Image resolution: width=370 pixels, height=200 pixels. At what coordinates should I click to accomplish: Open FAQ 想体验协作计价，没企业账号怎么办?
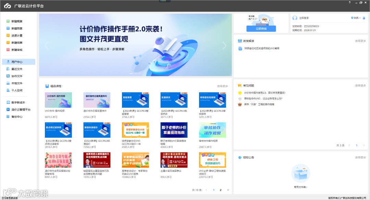263,98
